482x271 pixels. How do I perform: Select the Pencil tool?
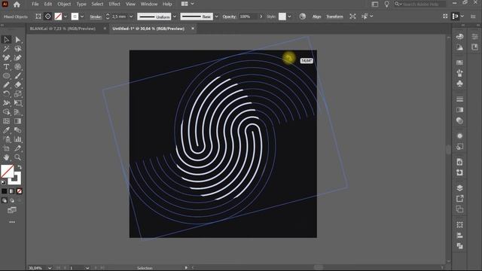(x=7, y=85)
